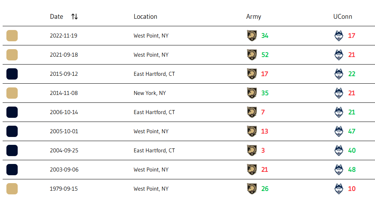Image resolution: width=375 pixels, height=203 pixels.
Task: Click the Location column header
Action: click(x=145, y=17)
